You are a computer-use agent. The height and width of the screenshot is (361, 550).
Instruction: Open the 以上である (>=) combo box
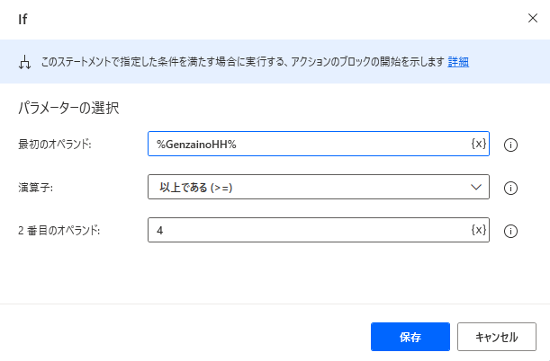306,187
